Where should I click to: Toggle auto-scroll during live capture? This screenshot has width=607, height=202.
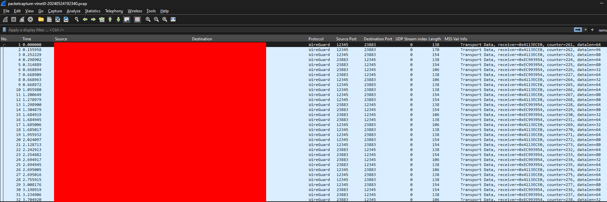[127, 20]
